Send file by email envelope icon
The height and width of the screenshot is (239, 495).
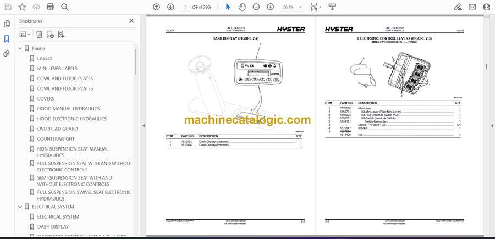click(472, 7)
